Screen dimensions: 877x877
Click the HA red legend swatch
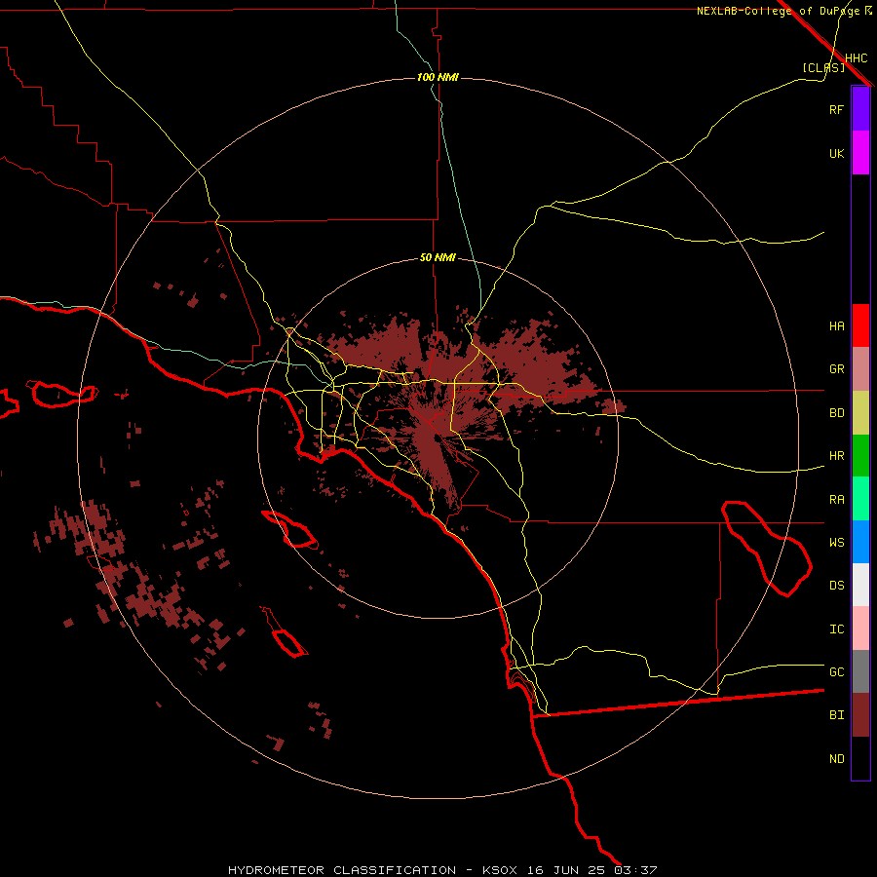[860, 325]
